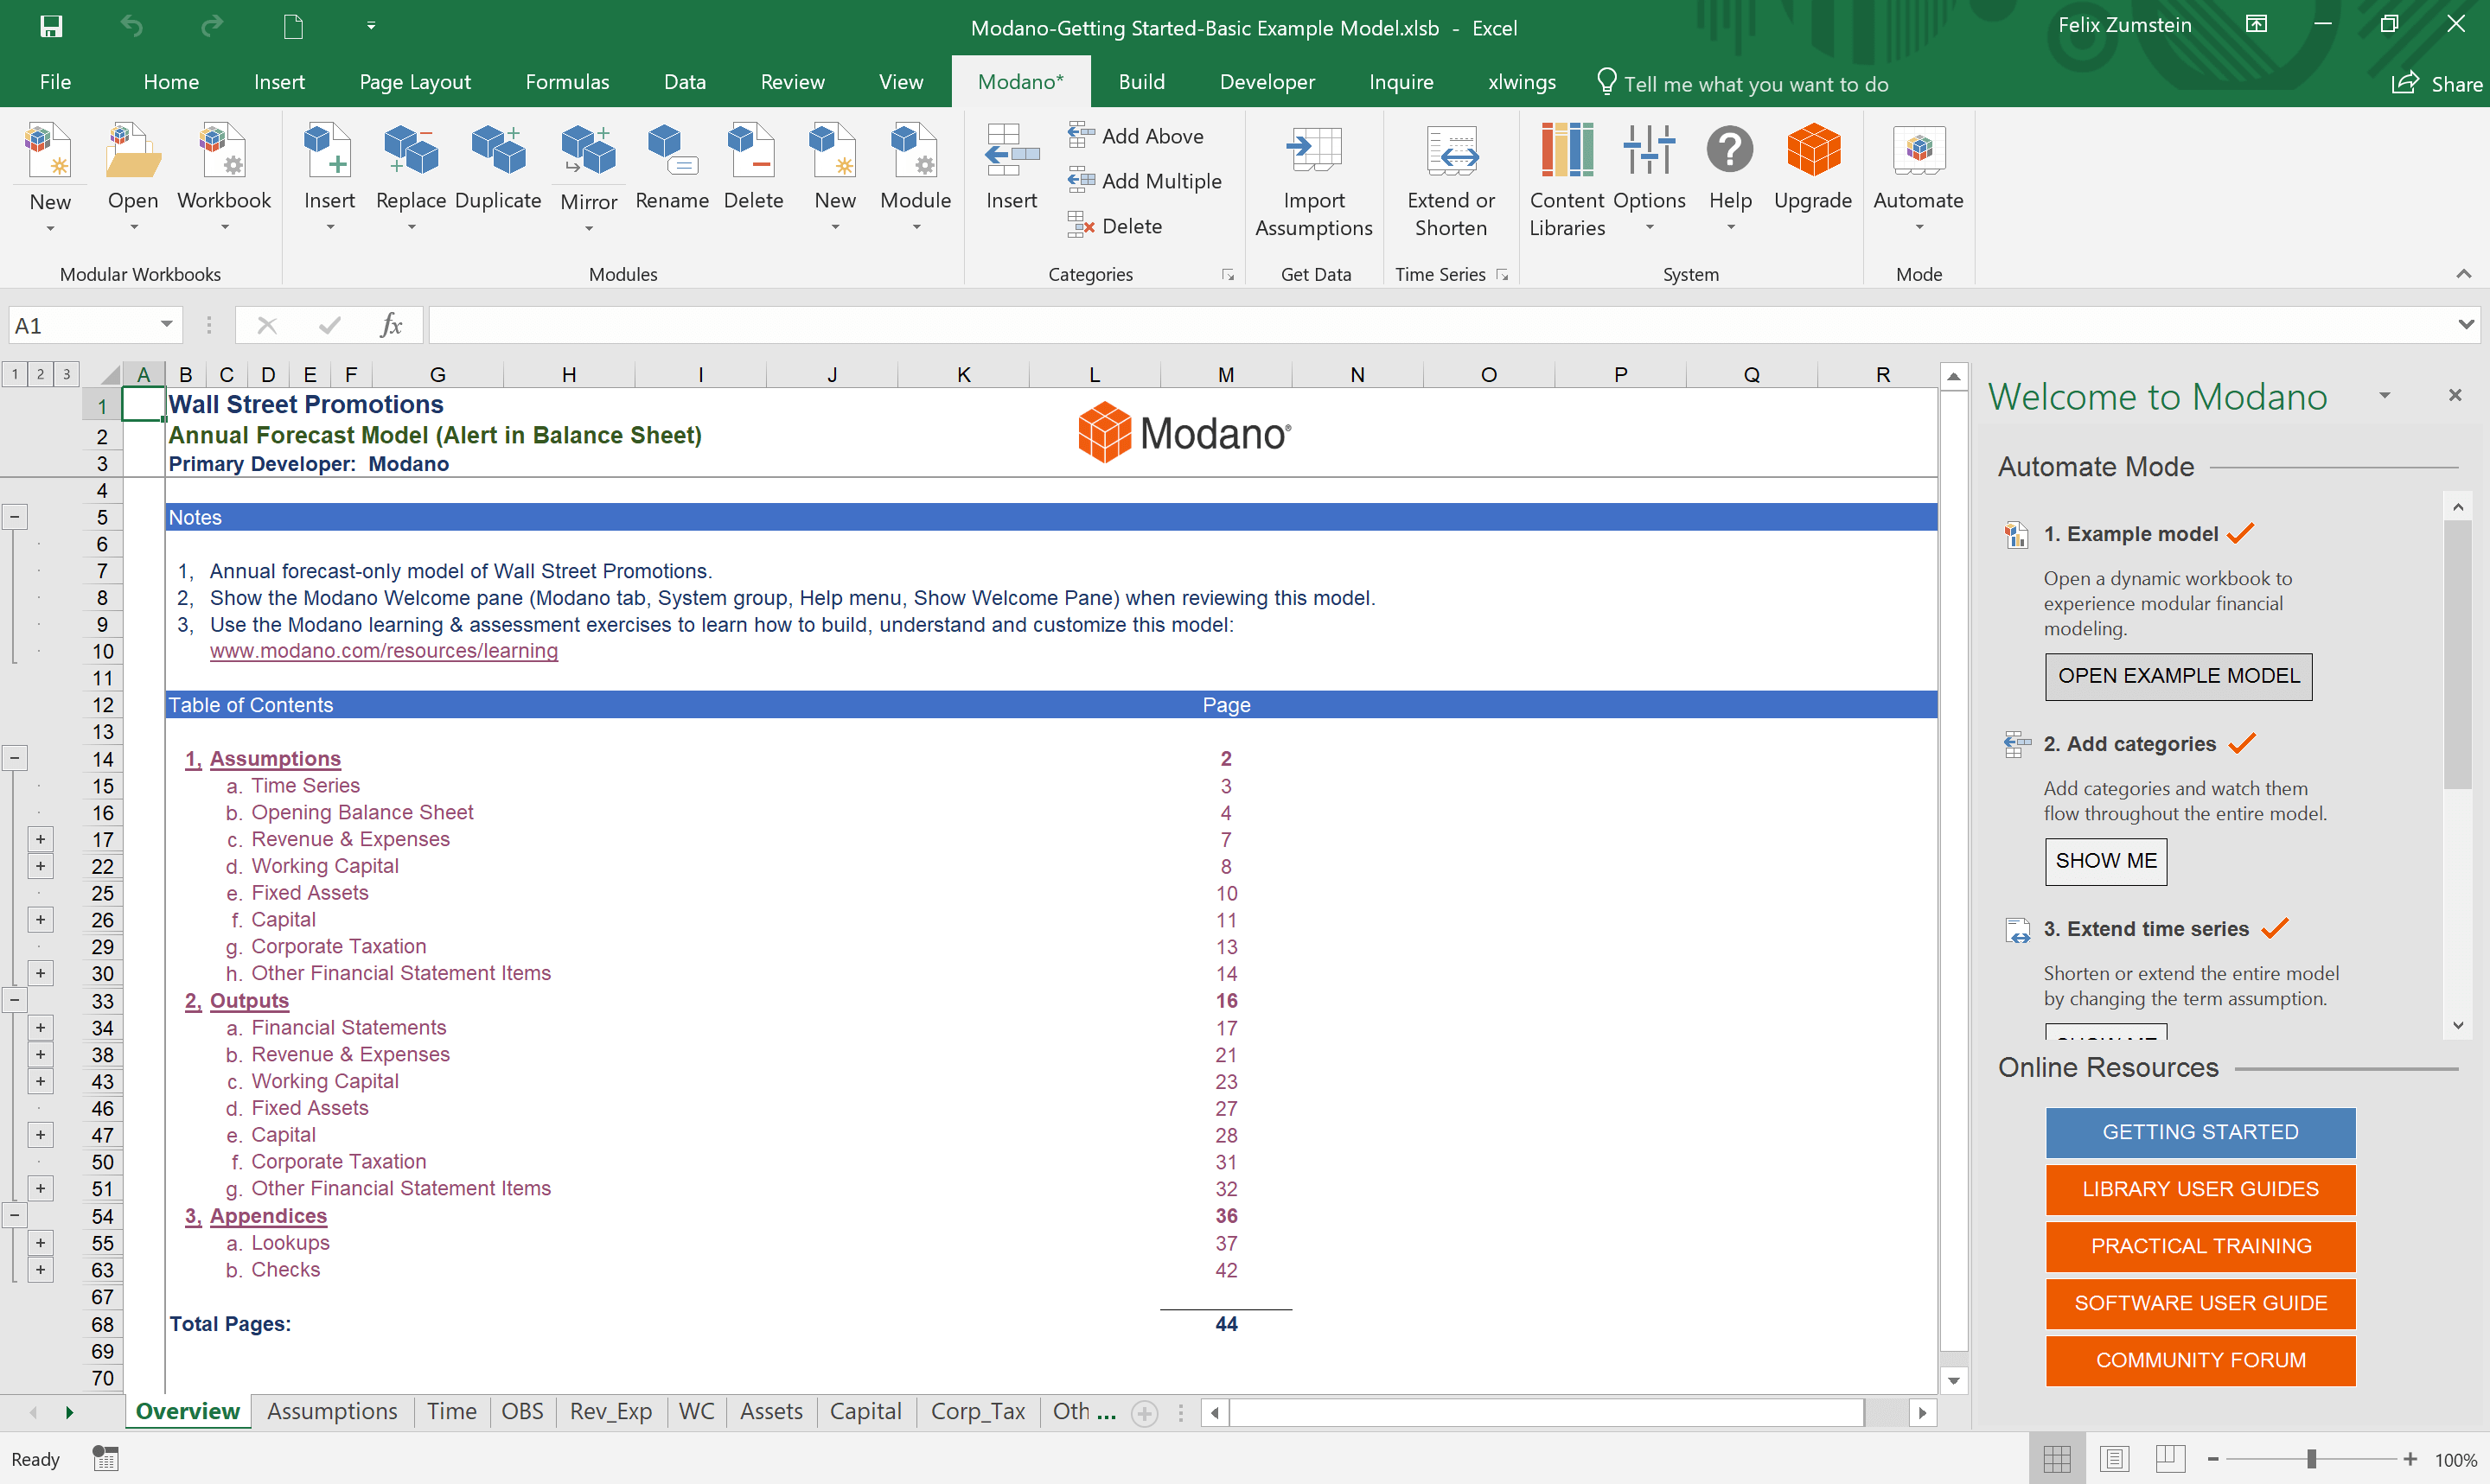Open the Name Box dropdown
Screen dimensions: 2490x1484
166,324
